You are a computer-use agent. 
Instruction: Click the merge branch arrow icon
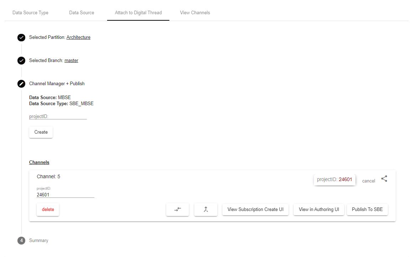206,210
